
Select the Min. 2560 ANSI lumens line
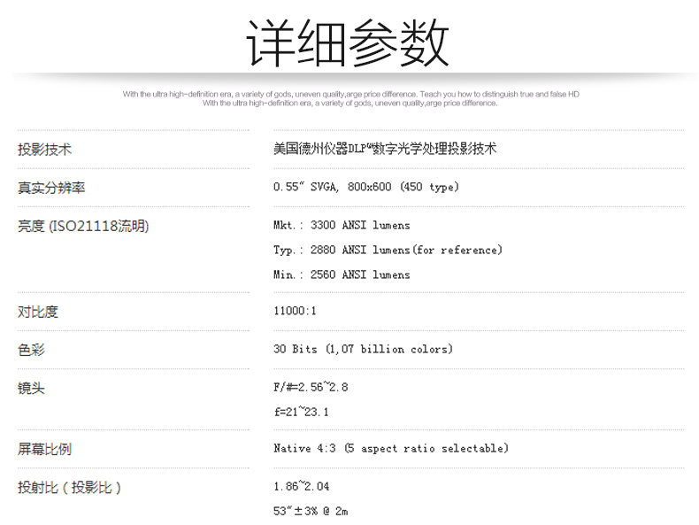(342, 275)
